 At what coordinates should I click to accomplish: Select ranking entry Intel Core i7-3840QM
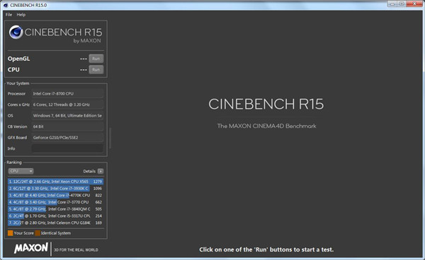(55, 209)
